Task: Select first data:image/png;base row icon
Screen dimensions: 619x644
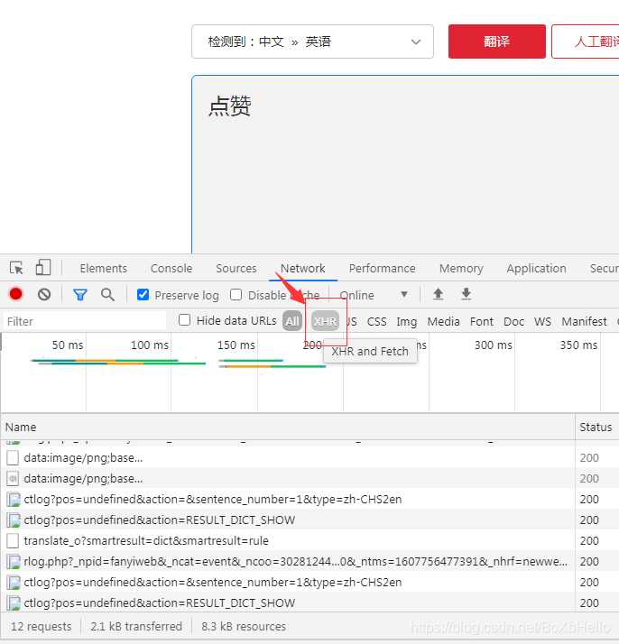Action: (x=13, y=457)
